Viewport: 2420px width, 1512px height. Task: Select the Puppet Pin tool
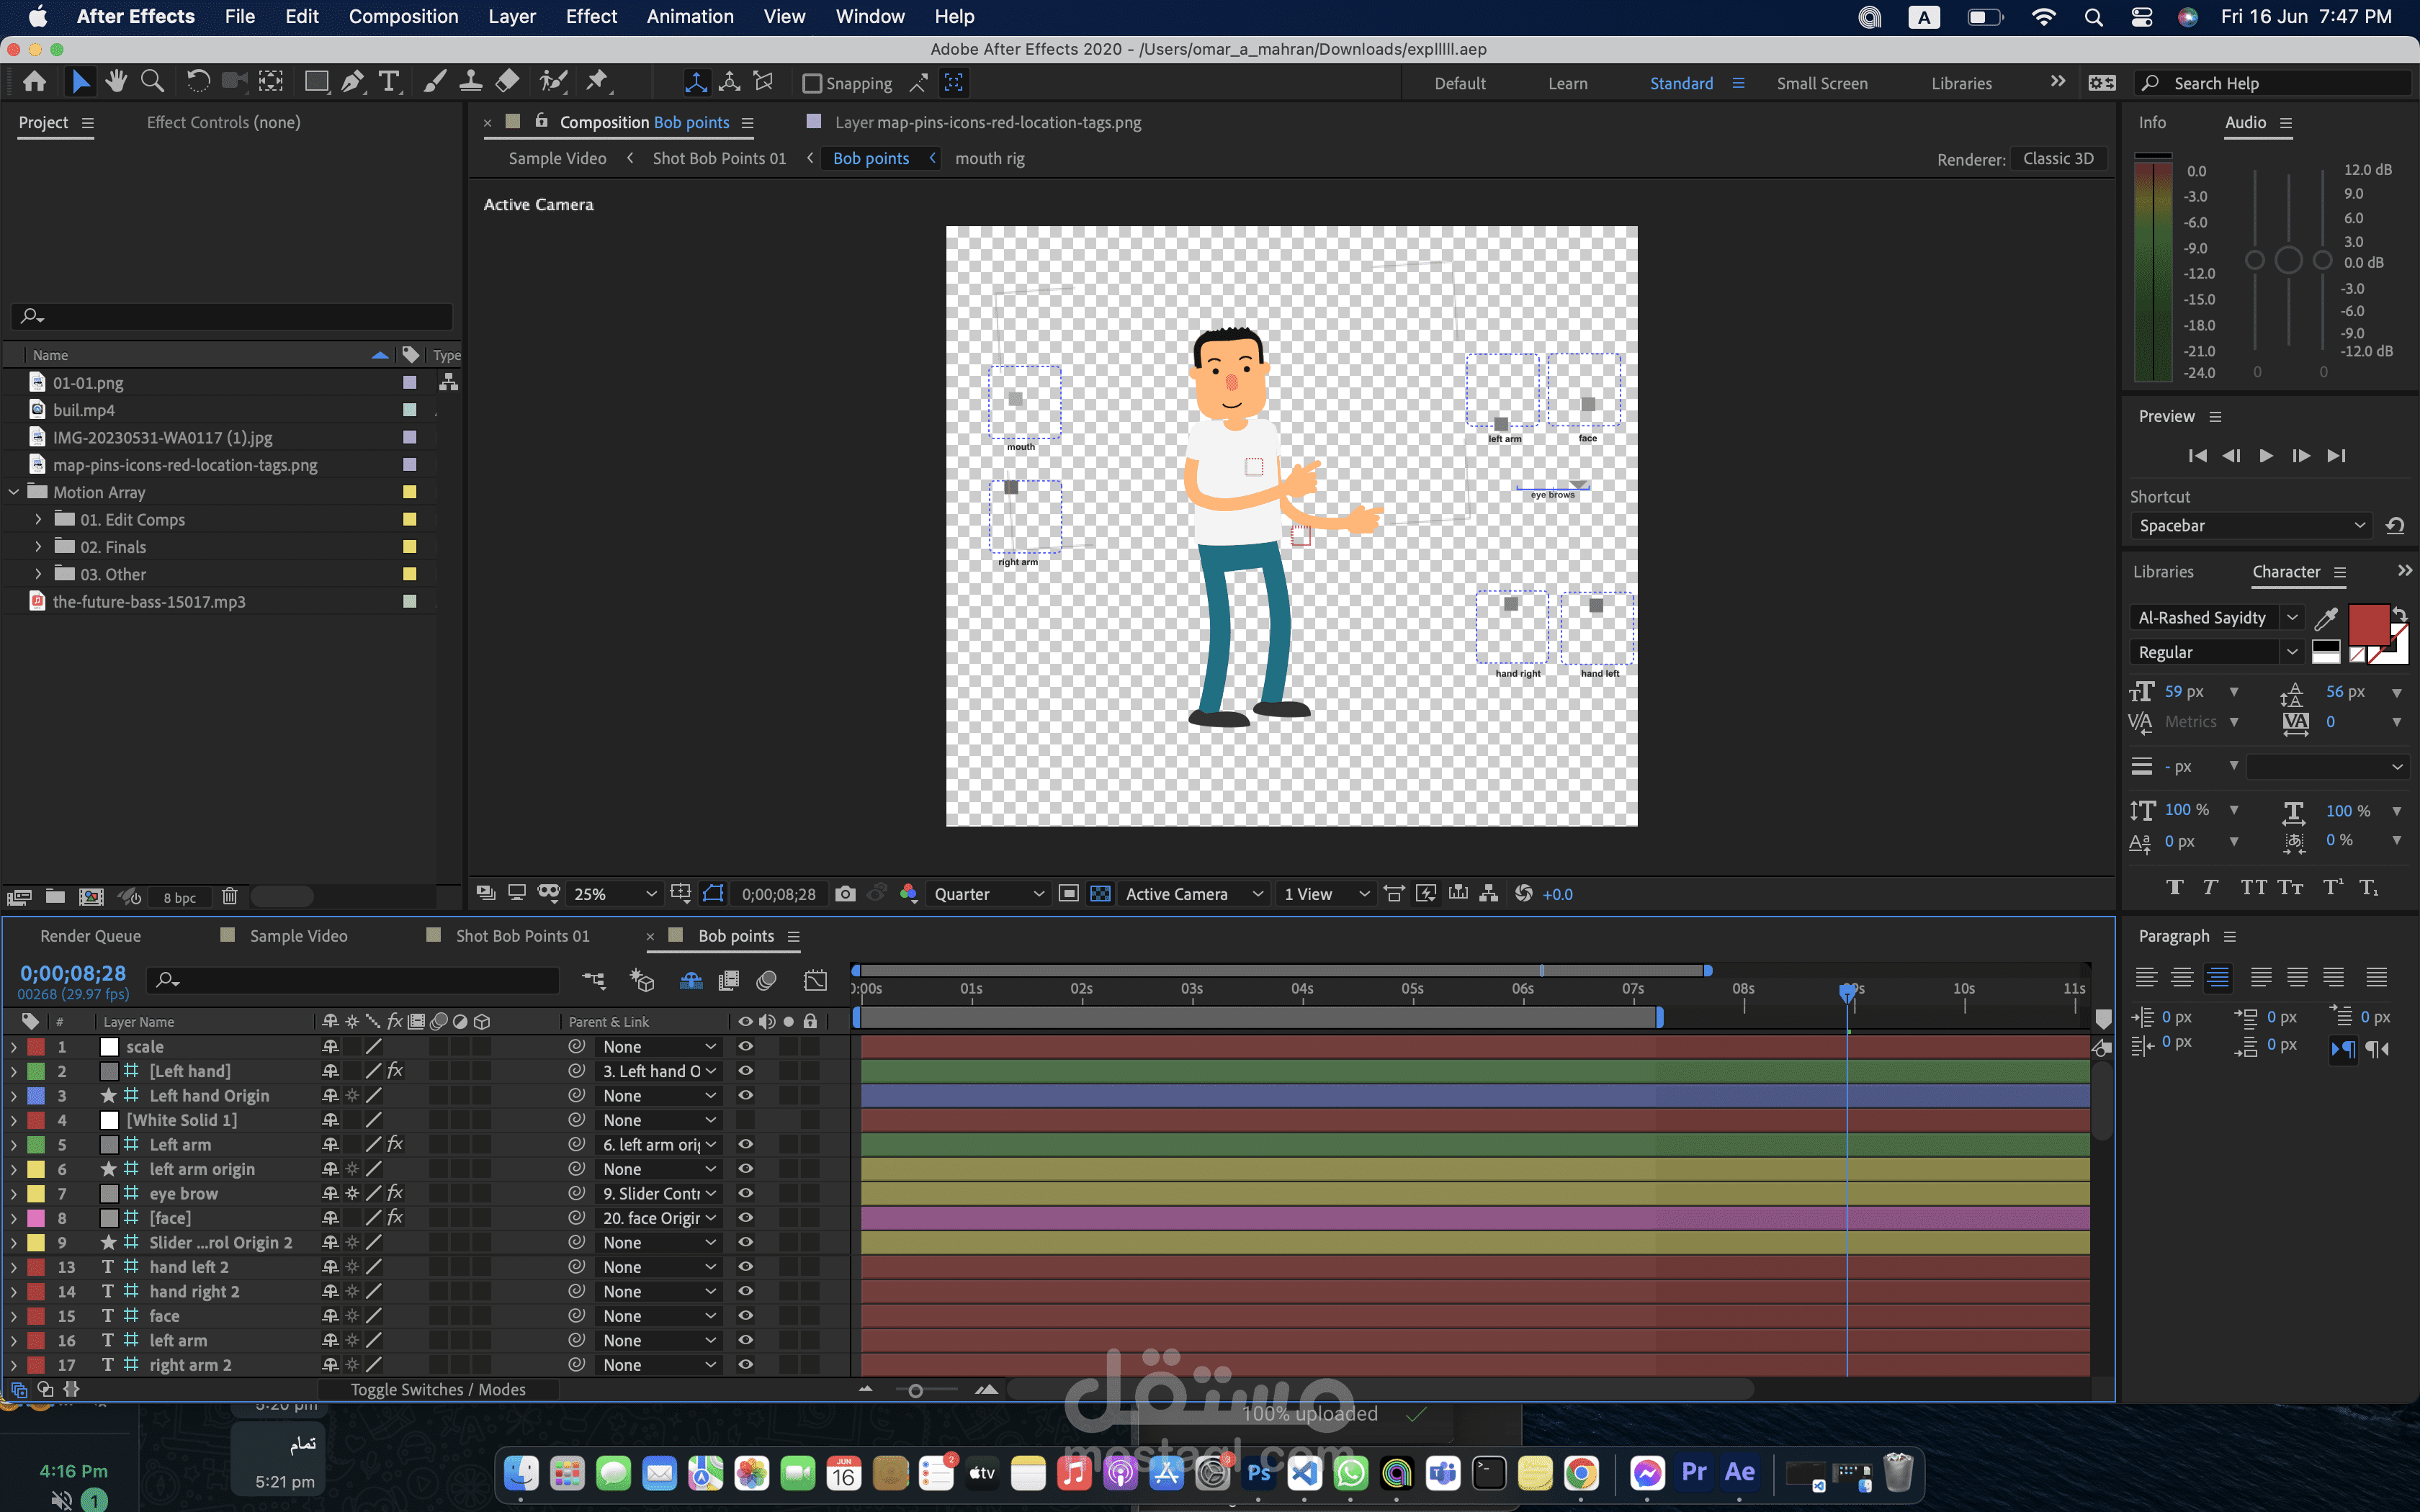[598, 82]
